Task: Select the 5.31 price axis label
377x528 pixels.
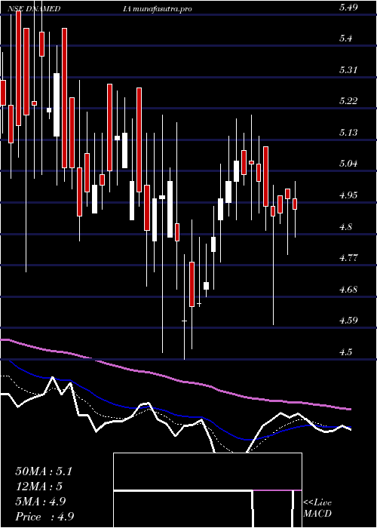Action: tap(348, 70)
